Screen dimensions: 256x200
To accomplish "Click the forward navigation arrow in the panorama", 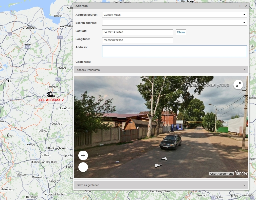I will 163,159.
